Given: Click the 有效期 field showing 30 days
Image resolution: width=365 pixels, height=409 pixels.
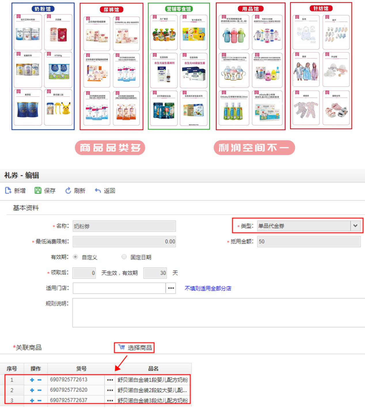Looking at the screenshot, I should 156,273.
